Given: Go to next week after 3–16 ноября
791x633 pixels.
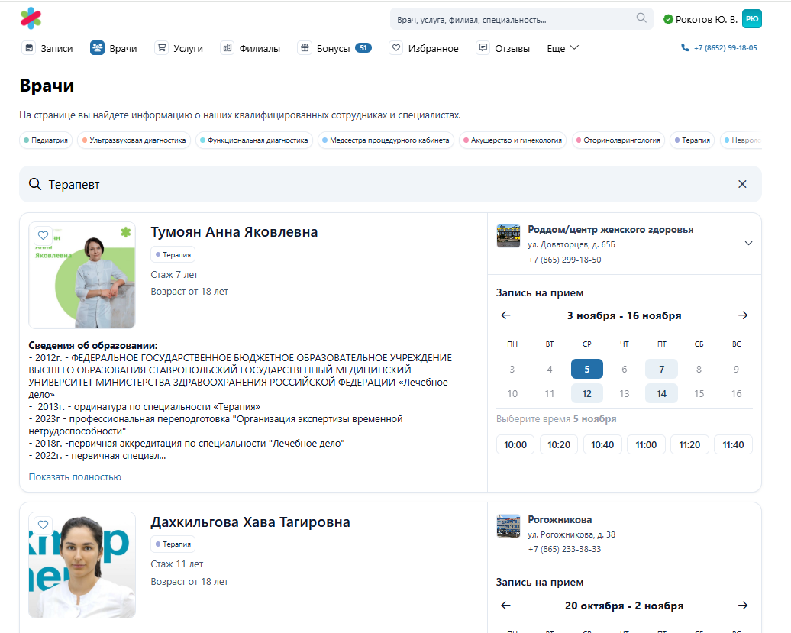Looking at the screenshot, I should (x=743, y=315).
